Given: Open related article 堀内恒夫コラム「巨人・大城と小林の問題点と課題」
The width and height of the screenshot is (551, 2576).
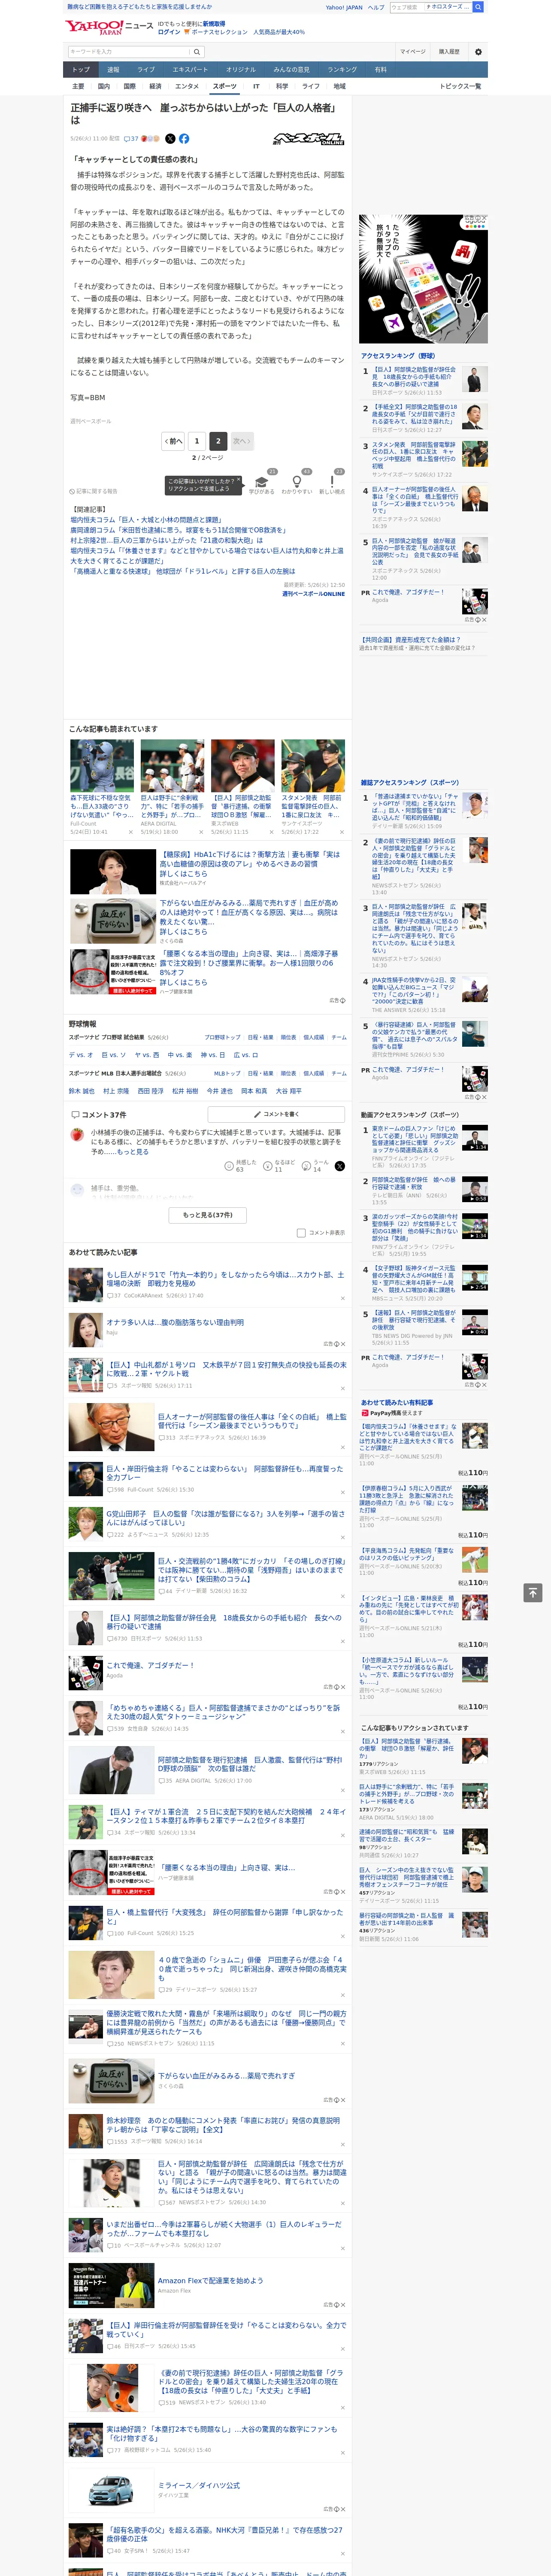Looking at the screenshot, I should (x=146, y=520).
